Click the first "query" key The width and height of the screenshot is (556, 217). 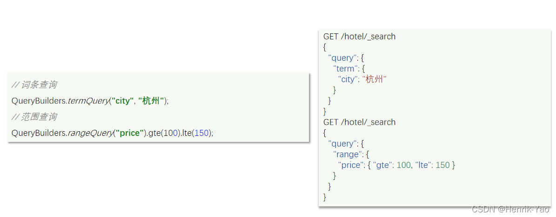point(342,58)
